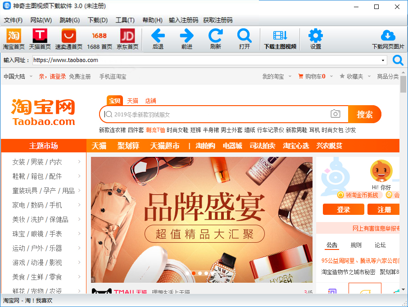Viewport: 408px width, 307px height.
Task: Open the 工具(T) menu
Action: [x=125, y=20]
